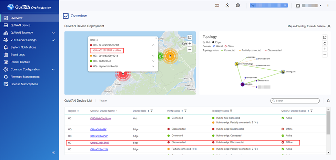Click 'Partially connected (1/4)' WAN status
This screenshot has width=336, height=160.
click(183, 149)
